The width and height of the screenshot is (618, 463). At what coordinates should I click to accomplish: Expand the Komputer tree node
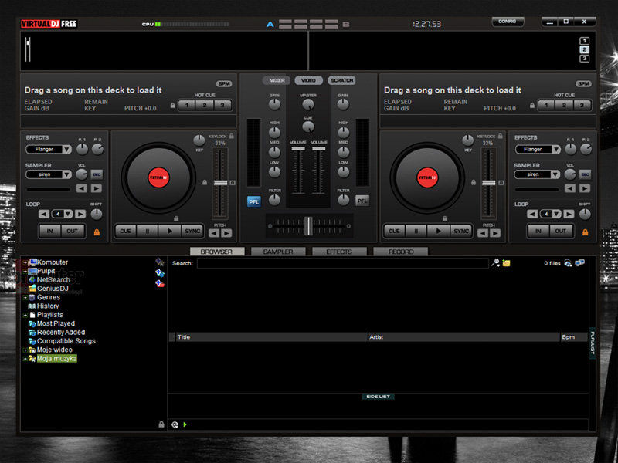(25, 262)
